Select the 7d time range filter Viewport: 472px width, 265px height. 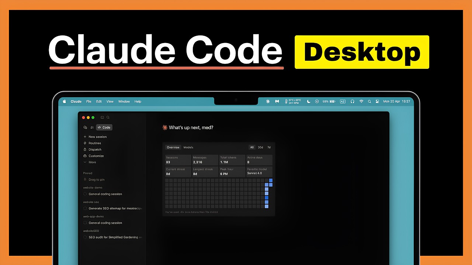tap(269, 147)
